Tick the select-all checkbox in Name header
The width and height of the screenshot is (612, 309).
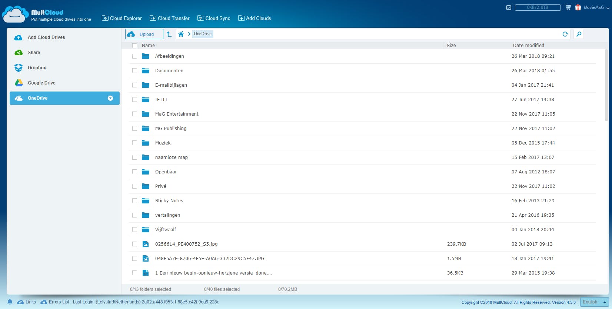click(x=134, y=46)
